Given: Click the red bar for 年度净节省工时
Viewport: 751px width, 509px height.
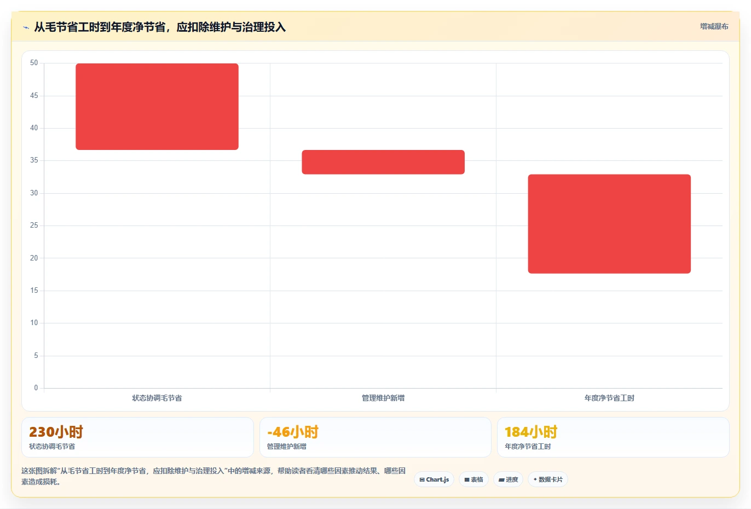Looking at the screenshot, I should (609, 224).
